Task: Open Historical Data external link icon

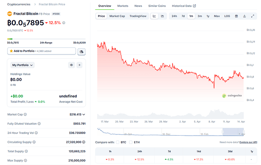Action: pyautogui.click(x=194, y=6)
